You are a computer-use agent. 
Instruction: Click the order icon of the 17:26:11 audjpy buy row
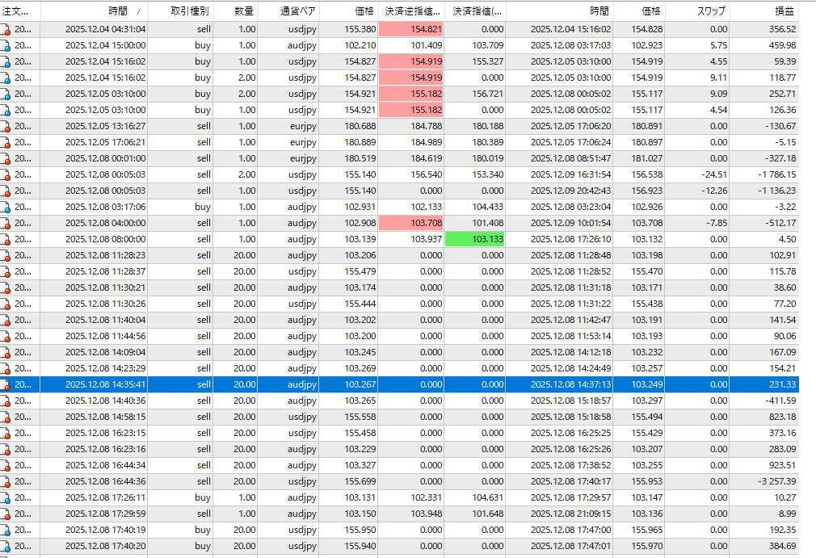point(6,497)
